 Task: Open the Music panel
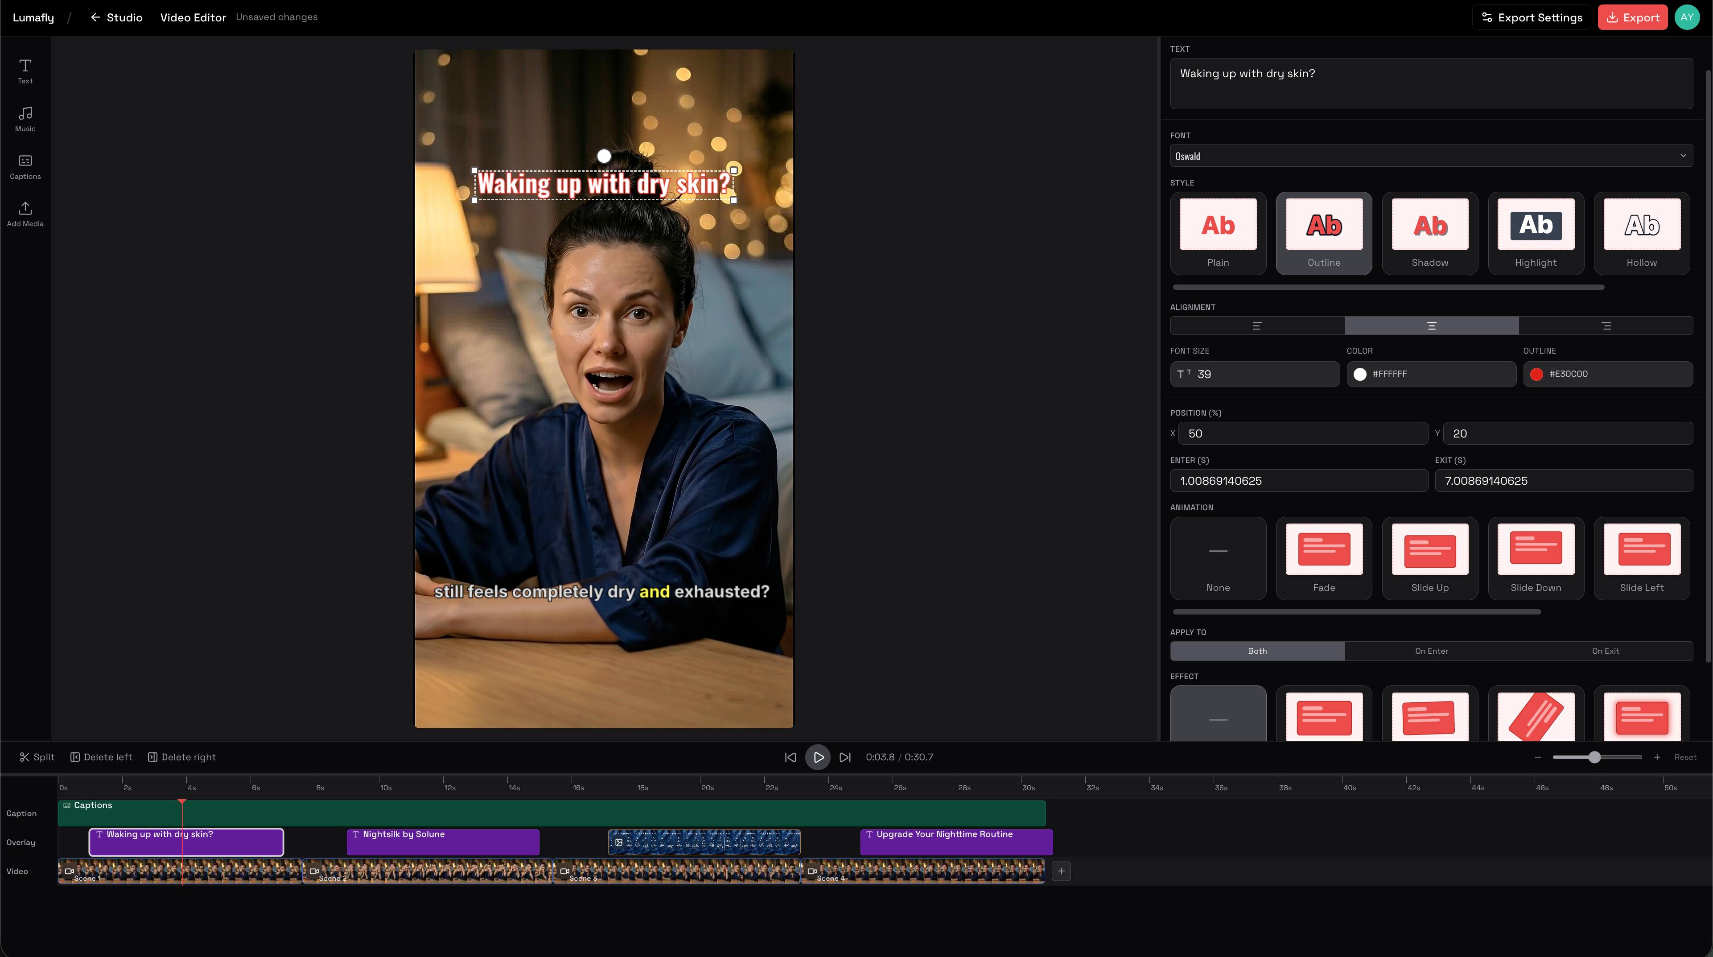(25, 118)
